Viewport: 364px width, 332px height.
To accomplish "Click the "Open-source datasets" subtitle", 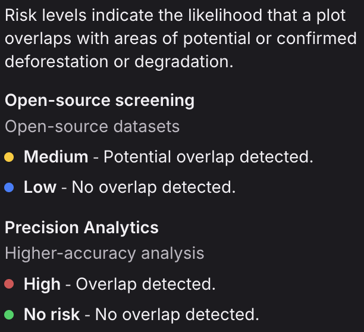I will (x=92, y=126).
